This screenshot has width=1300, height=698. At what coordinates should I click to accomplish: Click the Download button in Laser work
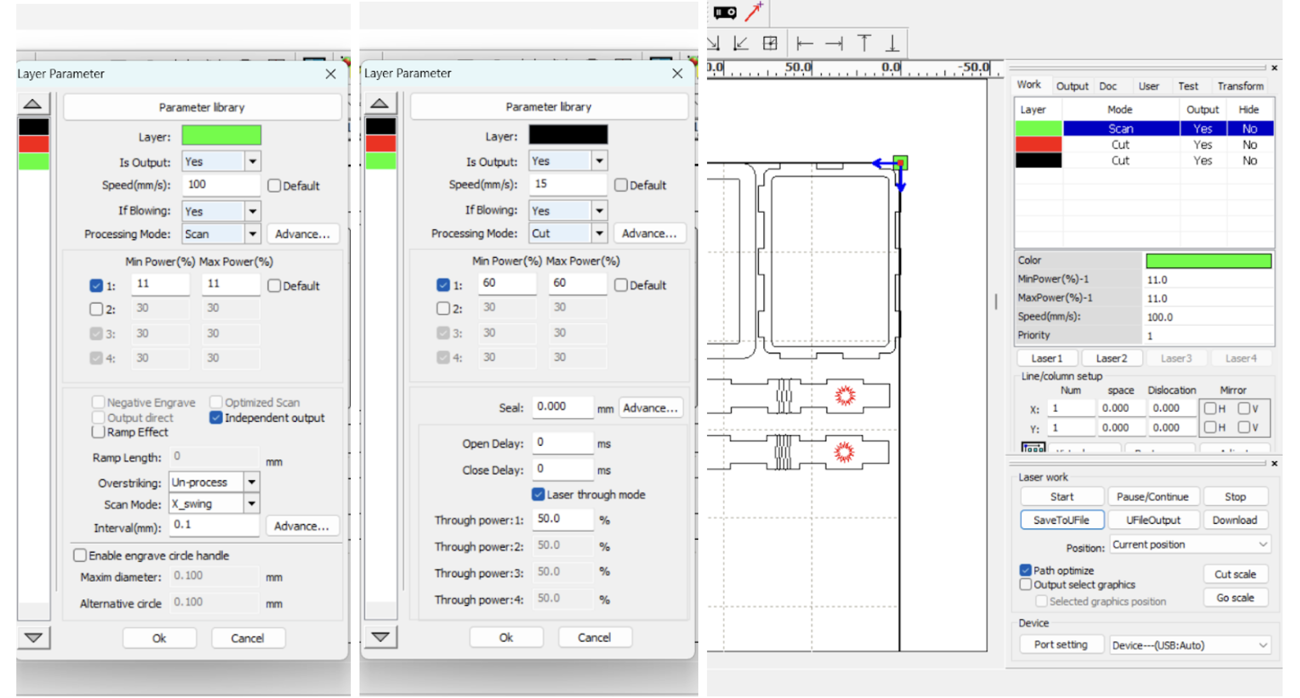pos(1235,520)
